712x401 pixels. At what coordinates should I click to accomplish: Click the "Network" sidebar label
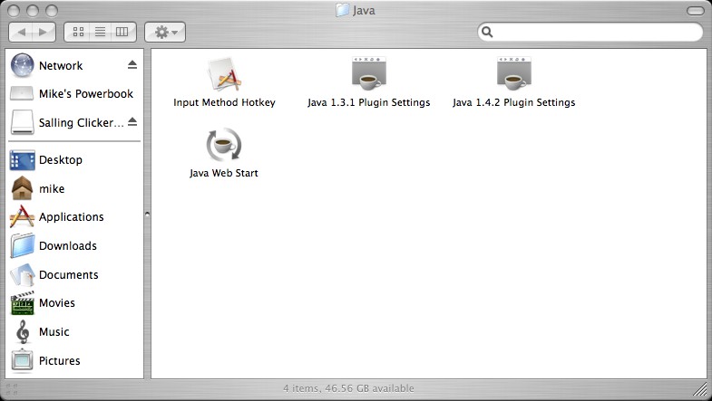click(61, 66)
